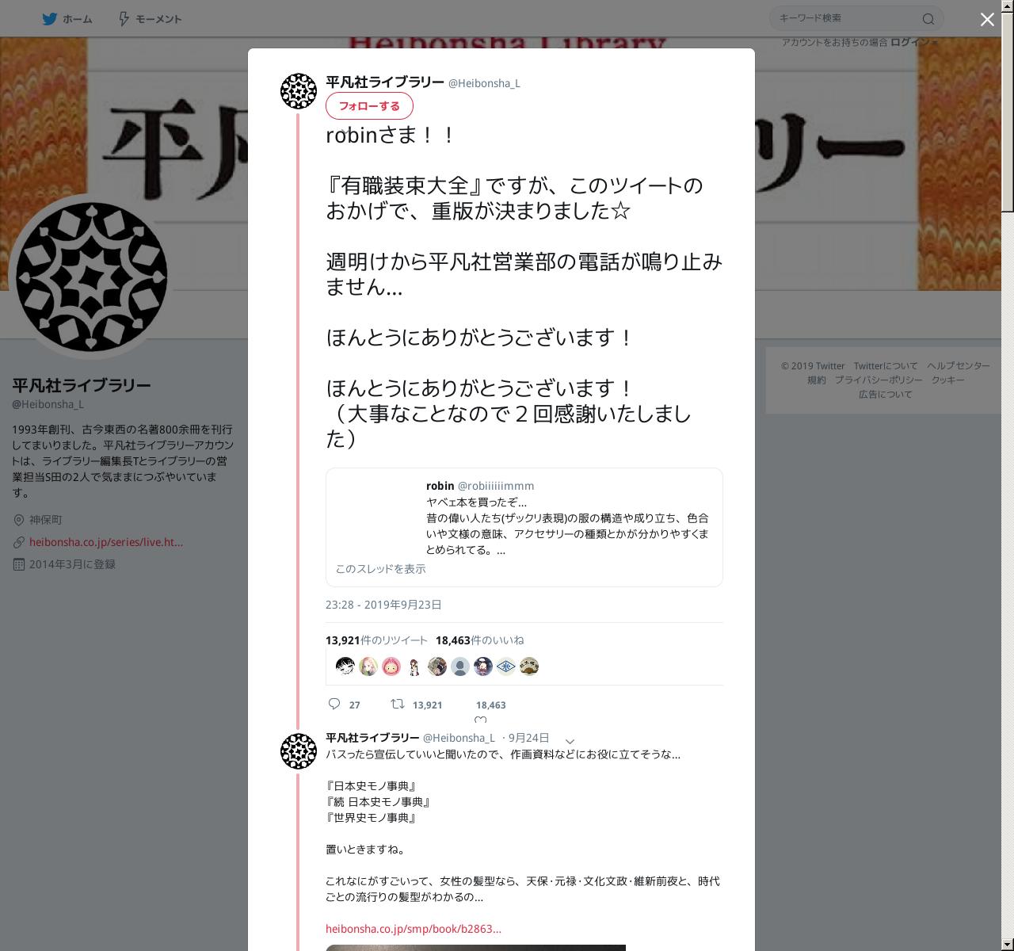Like the tweet with the heart icon
Screen dimensions: 1014x951
point(480,720)
